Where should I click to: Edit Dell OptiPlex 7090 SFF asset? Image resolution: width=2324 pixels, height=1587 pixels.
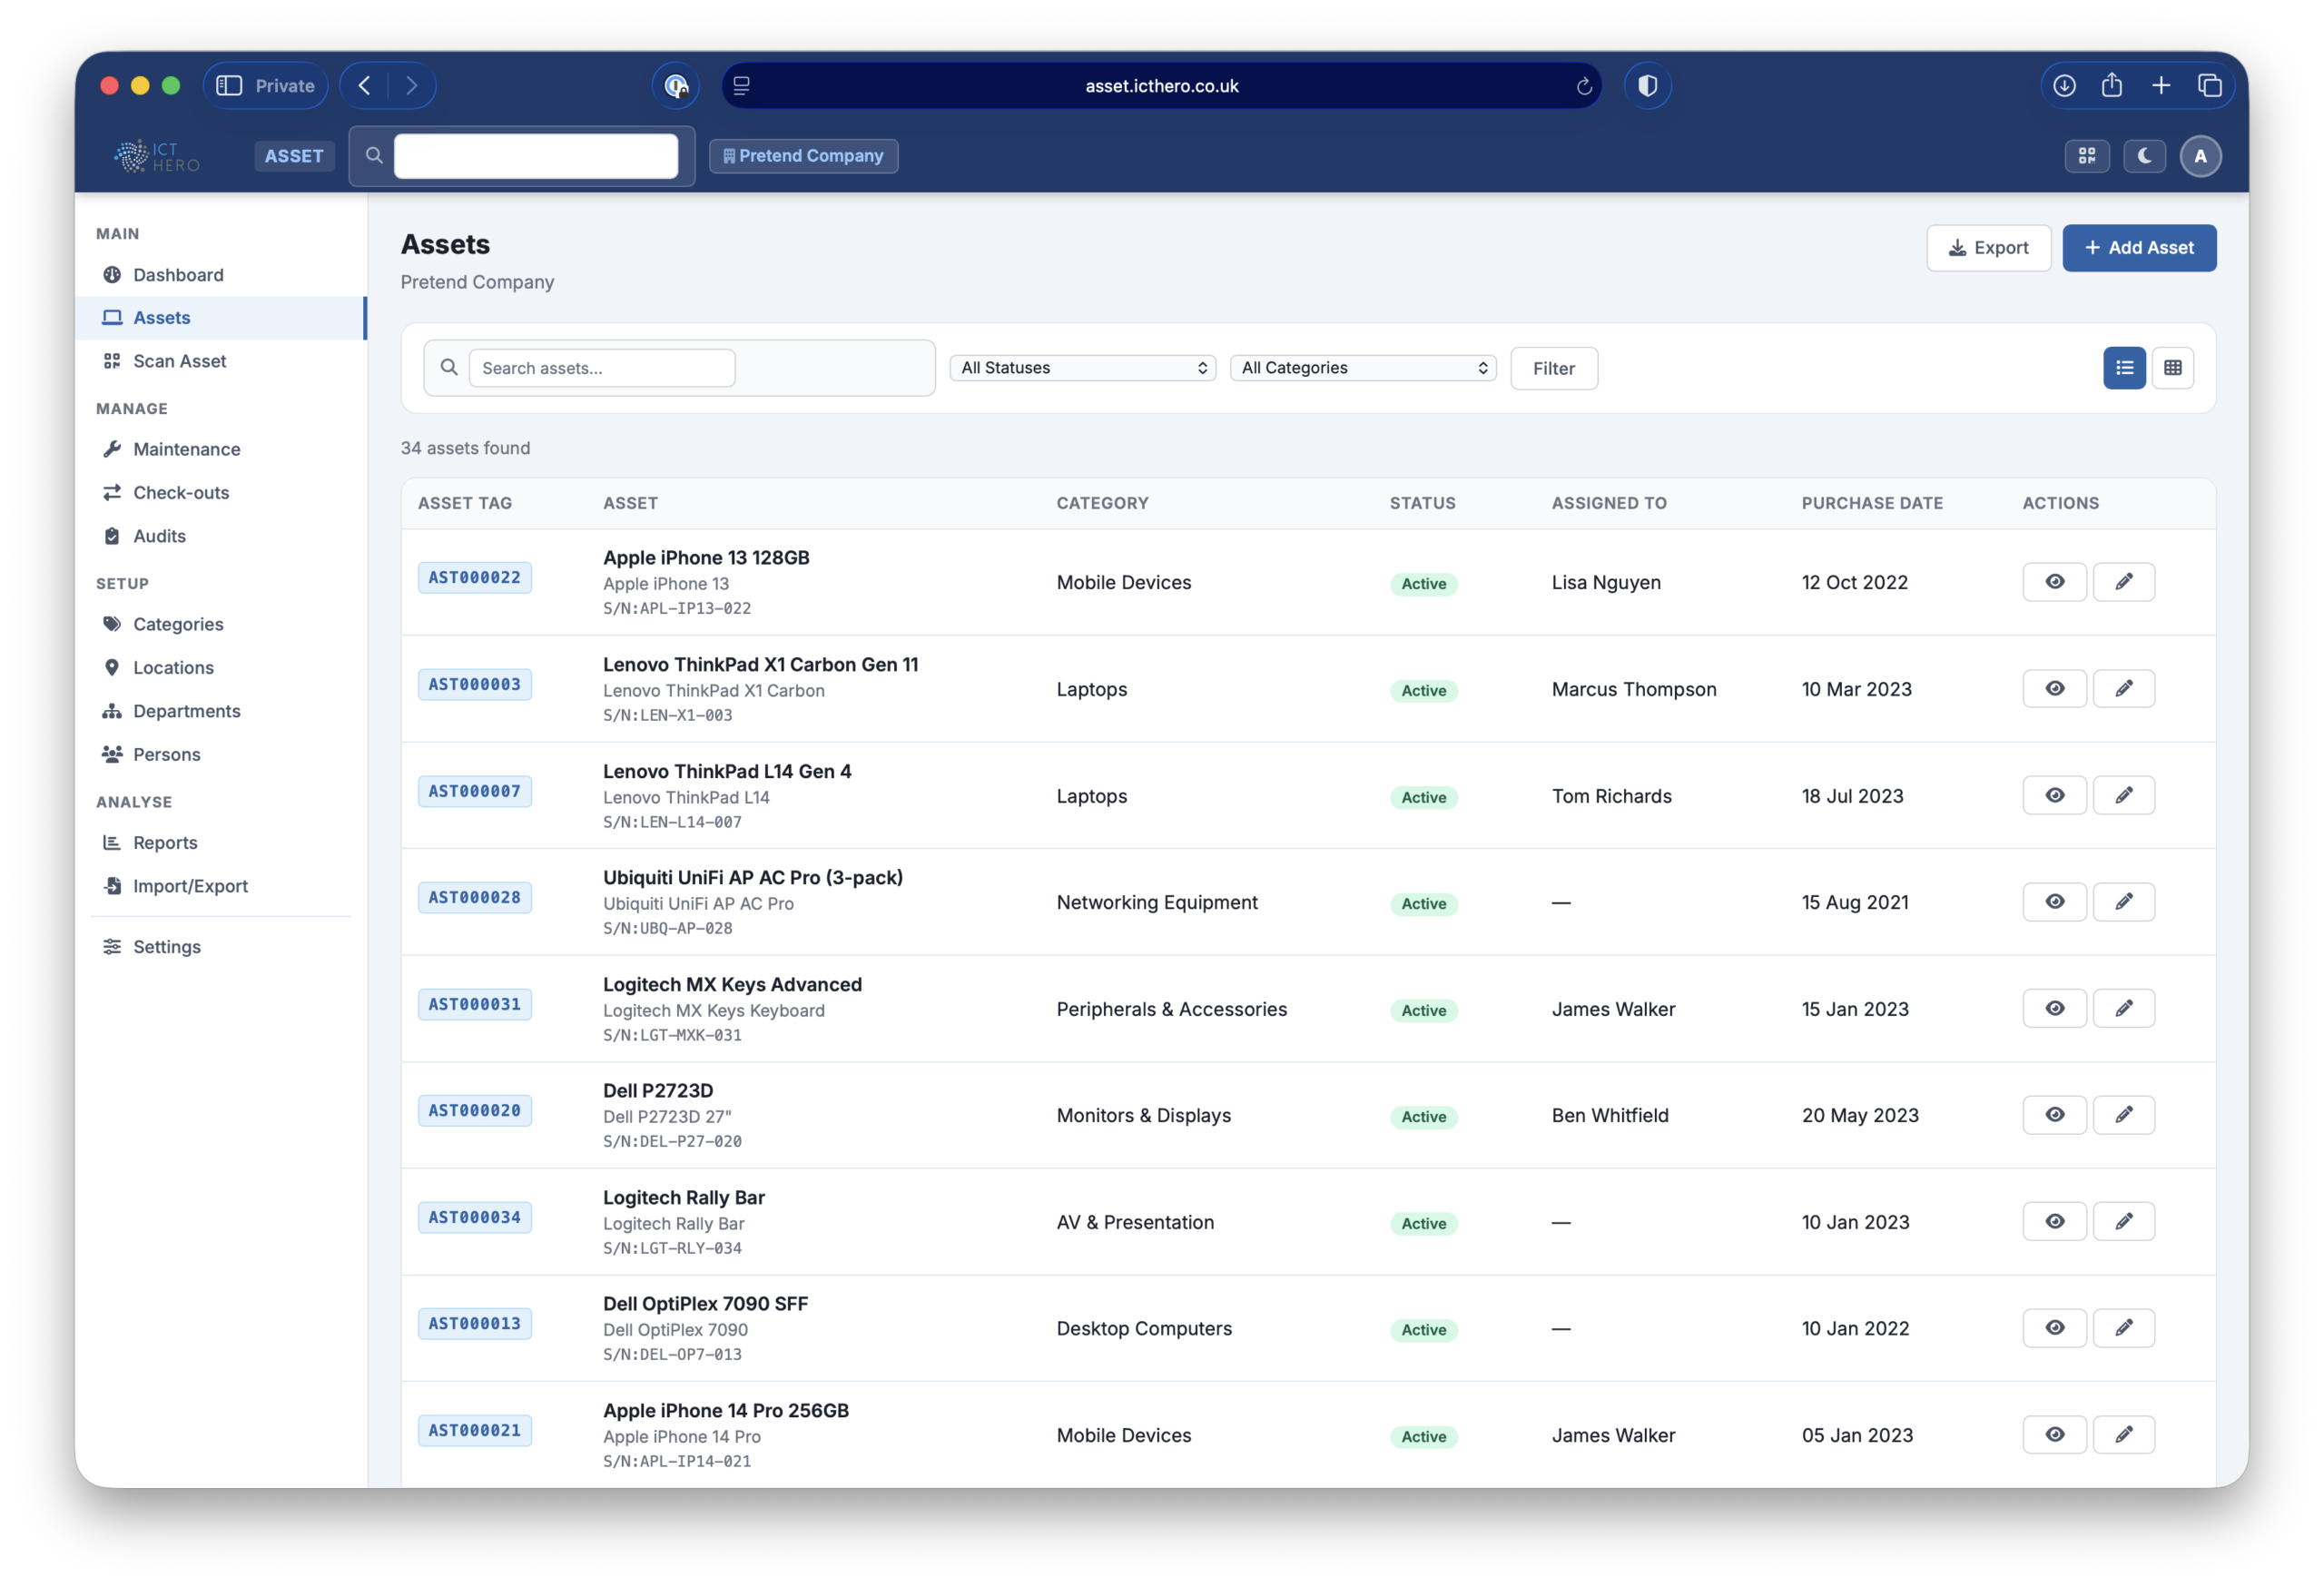coord(2123,1328)
